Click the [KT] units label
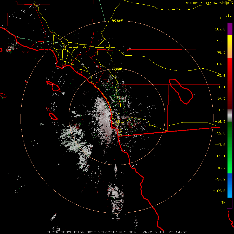234x234 pixels. (x=222, y=18)
